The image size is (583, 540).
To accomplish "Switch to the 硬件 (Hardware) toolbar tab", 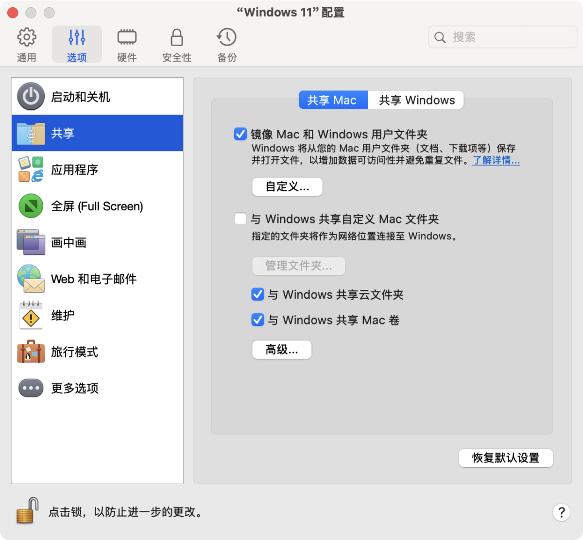I will pyautogui.click(x=127, y=45).
